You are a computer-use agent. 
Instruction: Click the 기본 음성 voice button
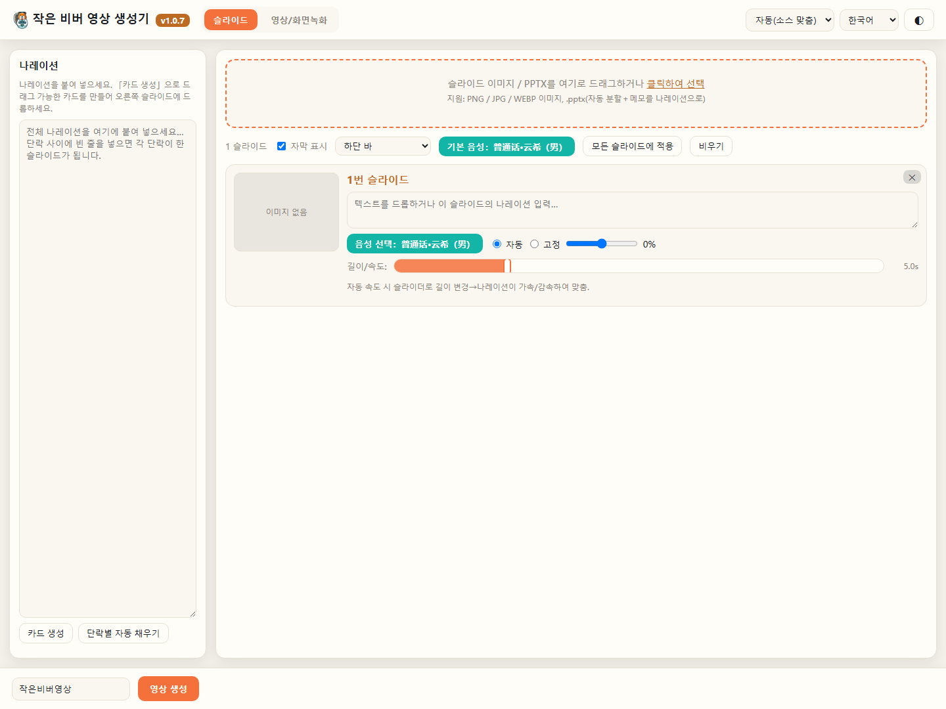[x=507, y=146]
